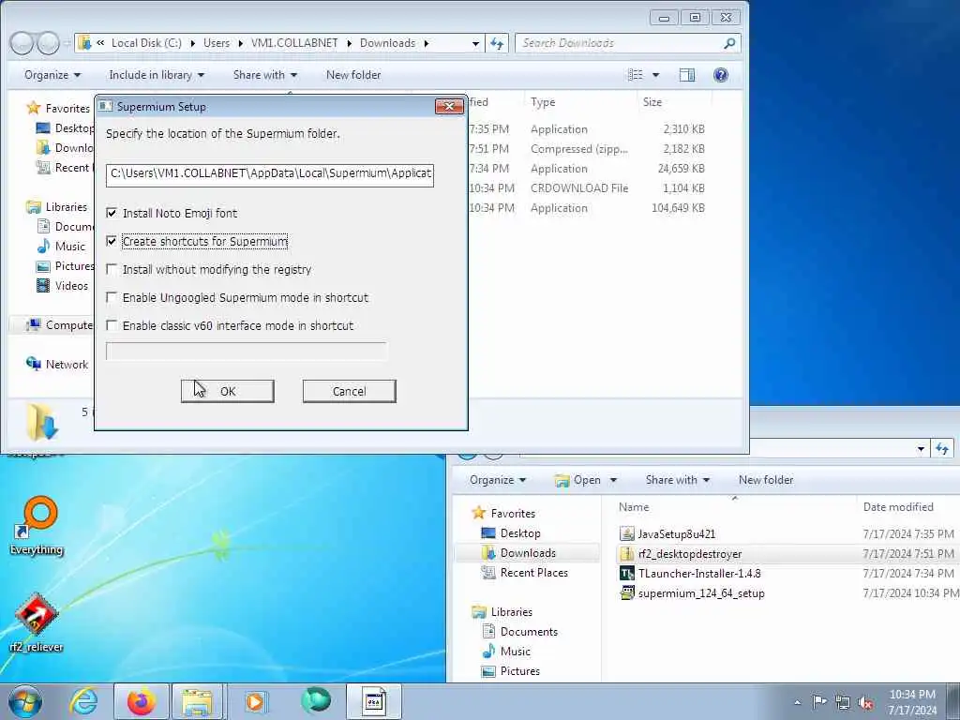Image resolution: width=960 pixels, height=720 pixels.
Task: Select supermium_124_64_setup file
Action: coord(700,592)
